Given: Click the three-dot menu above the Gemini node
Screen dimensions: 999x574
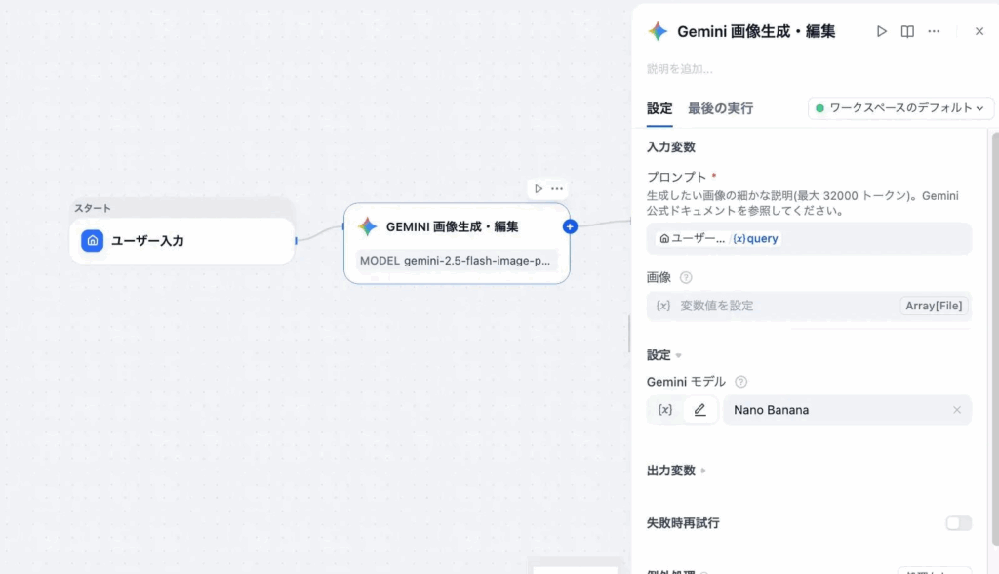Looking at the screenshot, I should click(x=557, y=188).
